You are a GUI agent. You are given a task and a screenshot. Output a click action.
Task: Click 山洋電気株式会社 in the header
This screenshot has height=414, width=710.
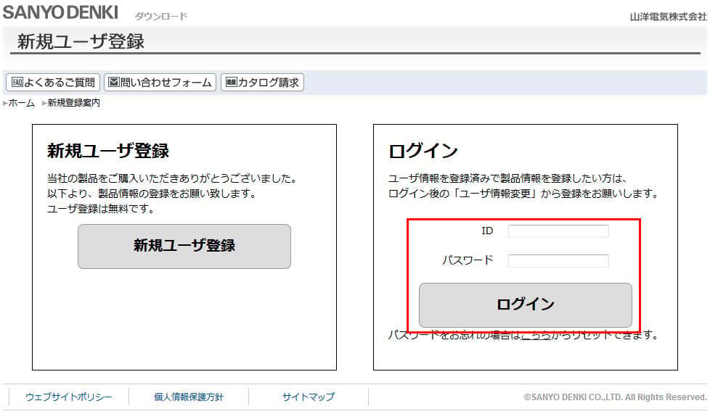[x=669, y=17]
